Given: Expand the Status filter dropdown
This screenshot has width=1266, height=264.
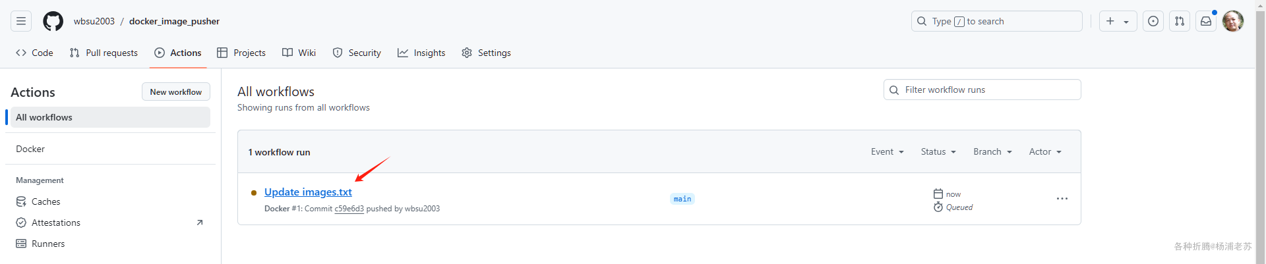Looking at the screenshot, I should [938, 151].
